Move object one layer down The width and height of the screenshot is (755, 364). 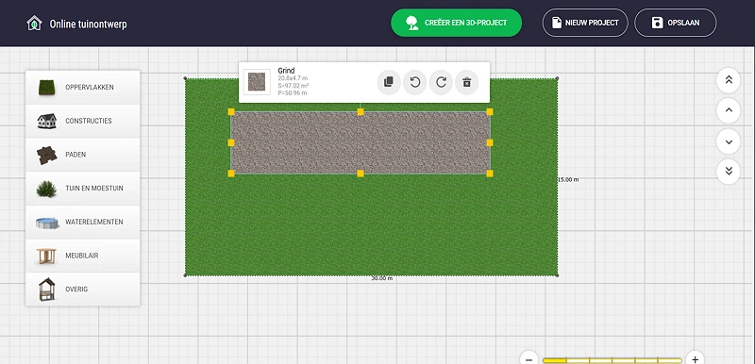pos(728,141)
